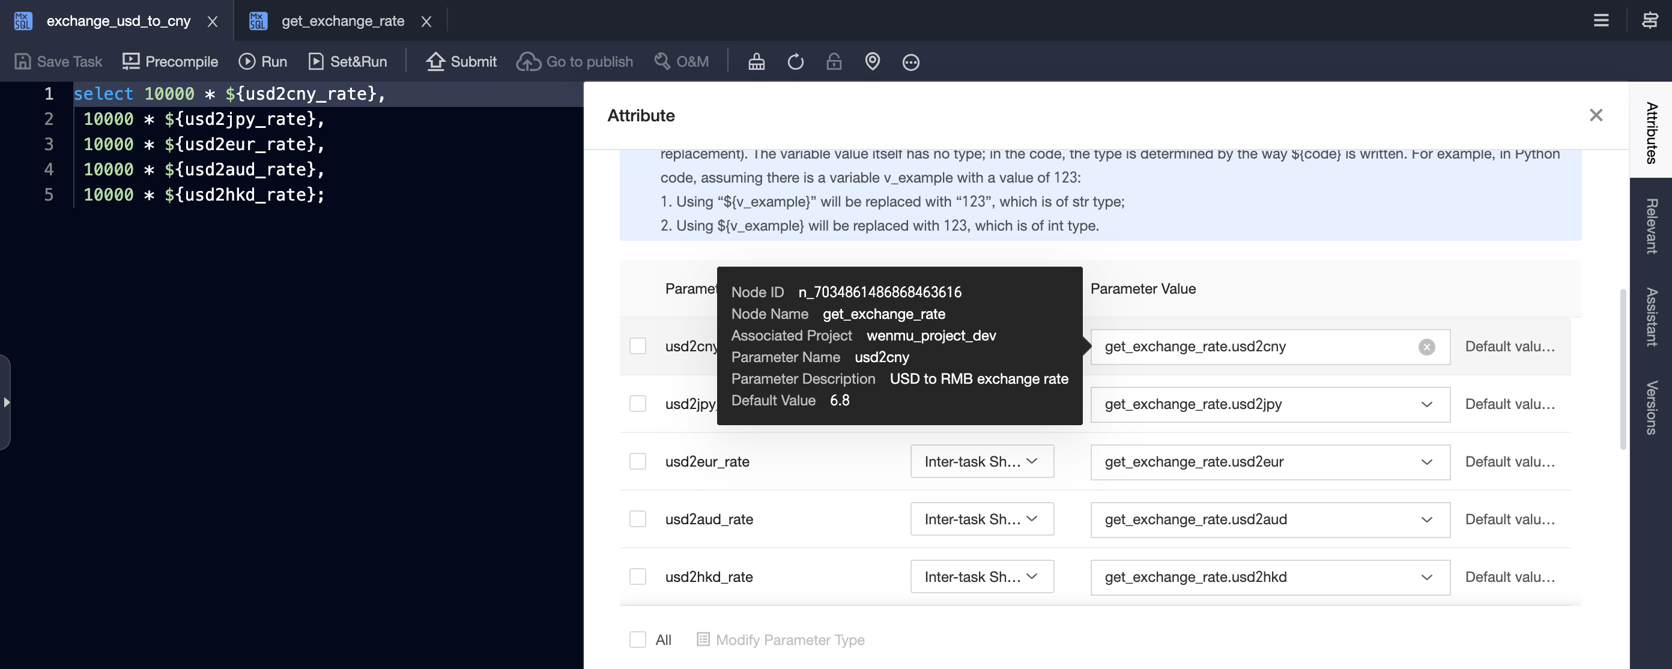The height and width of the screenshot is (669, 1672).
Task: Close the Attribute panel
Action: coord(1595,115)
